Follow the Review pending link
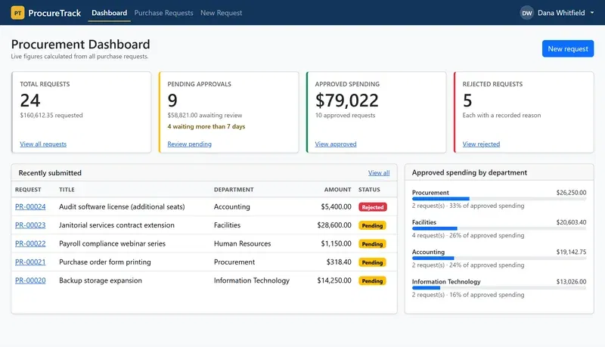 coord(190,144)
